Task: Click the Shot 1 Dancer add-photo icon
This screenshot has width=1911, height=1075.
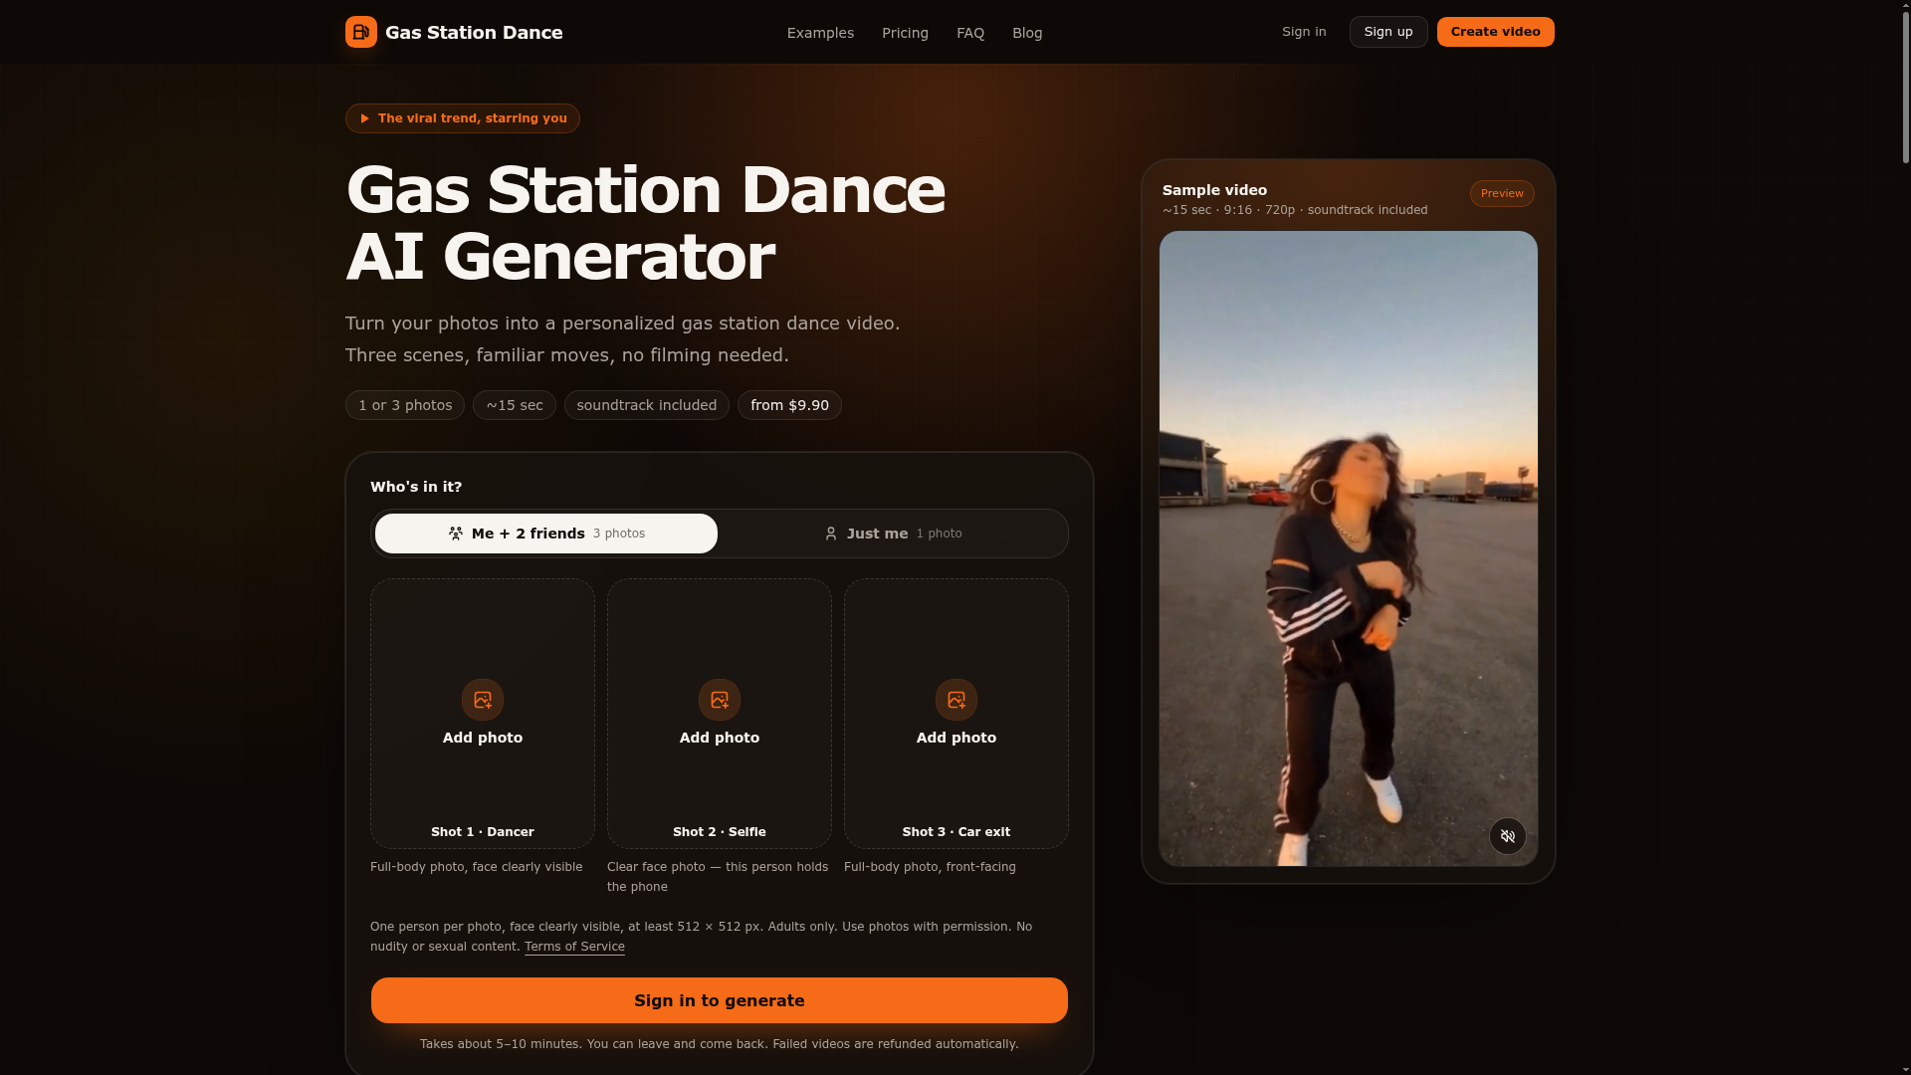Action: coord(483,700)
